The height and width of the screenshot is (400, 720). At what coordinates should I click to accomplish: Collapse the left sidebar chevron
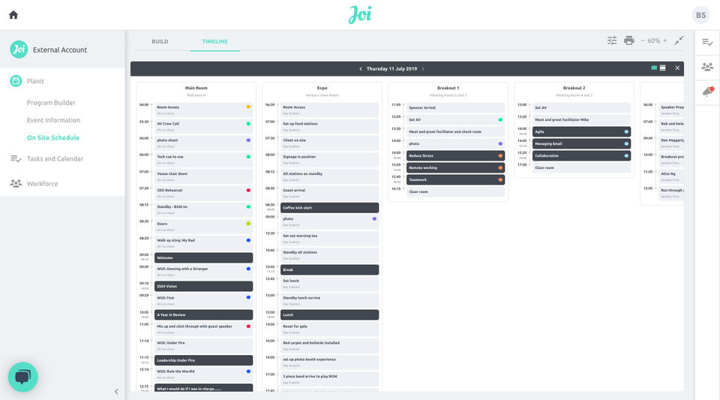(116, 392)
